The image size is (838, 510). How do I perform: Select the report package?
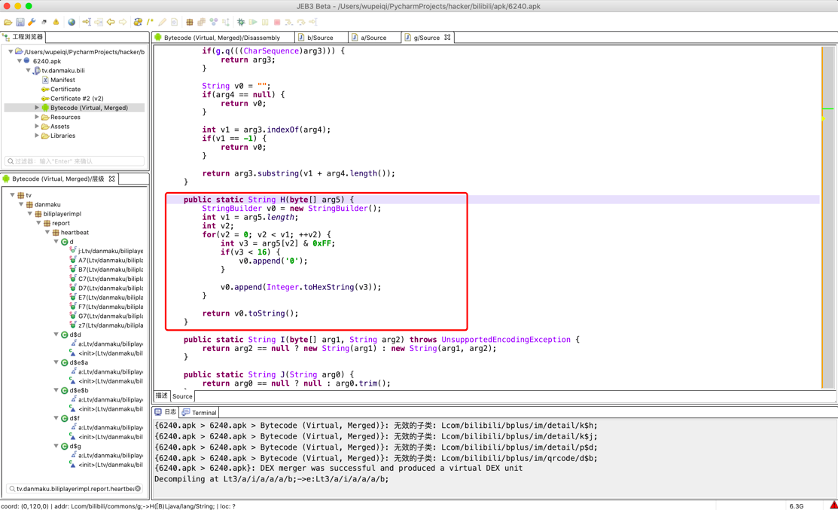click(x=60, y=223)
